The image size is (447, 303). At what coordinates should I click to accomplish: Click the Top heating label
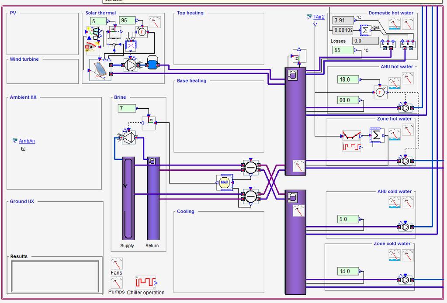(x=190, y=13)
